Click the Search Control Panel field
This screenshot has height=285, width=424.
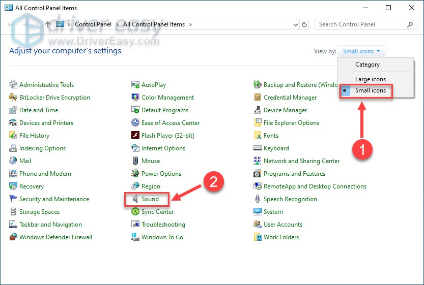(x=361, y=24)
